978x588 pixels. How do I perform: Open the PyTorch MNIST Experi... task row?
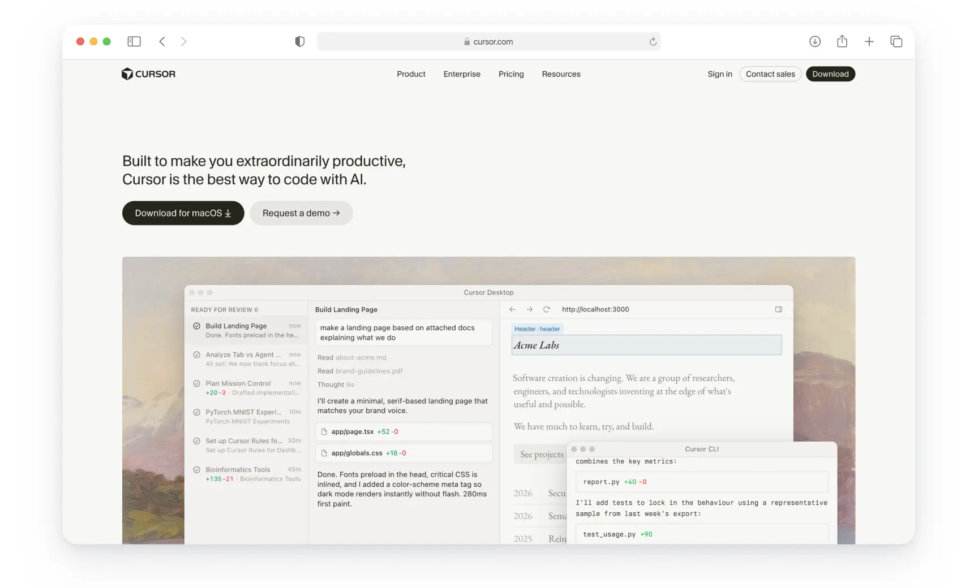[x=246, y=416]
